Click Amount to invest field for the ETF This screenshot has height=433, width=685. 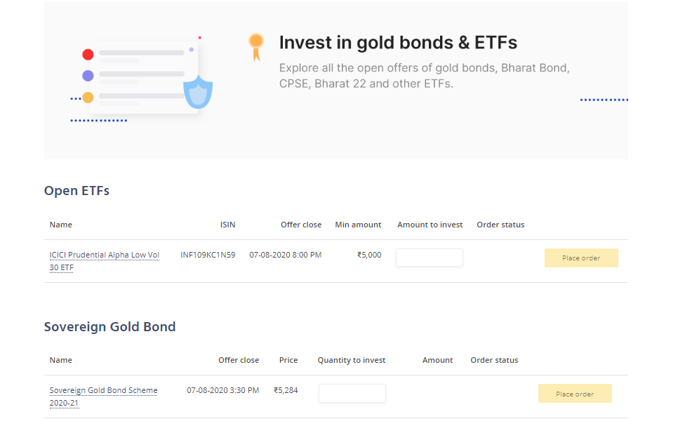click(429, 258)
